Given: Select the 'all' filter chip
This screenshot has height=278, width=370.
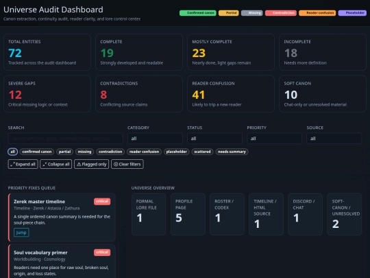Looking at the screenshot, I should pos(13,152).
